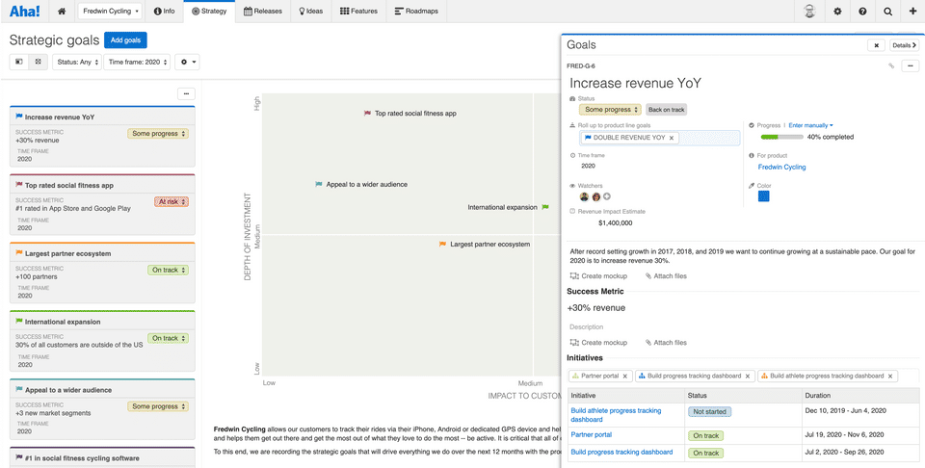Click the search magnifier icon
This screenshot has height=468, width=925.
point(887,12)
